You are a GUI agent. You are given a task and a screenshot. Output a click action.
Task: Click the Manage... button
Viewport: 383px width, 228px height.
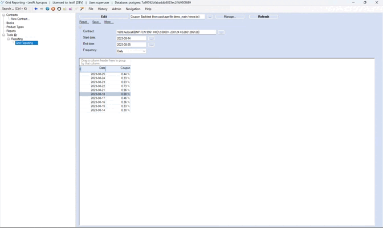(230, 17)
